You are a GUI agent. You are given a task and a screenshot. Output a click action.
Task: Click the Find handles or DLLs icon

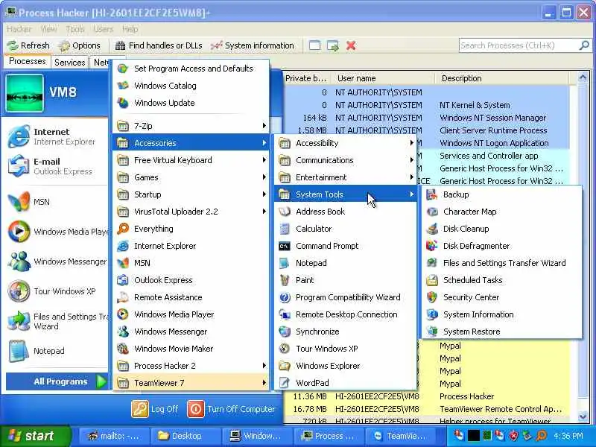click(x=120, y=45)
